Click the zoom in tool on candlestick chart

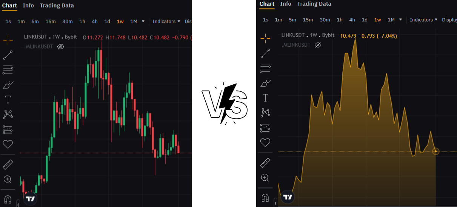8,179
